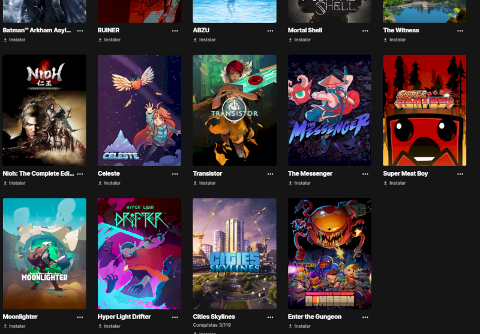Select the Super Meat Boy title text
480x334 pixels.
point(406,173)
